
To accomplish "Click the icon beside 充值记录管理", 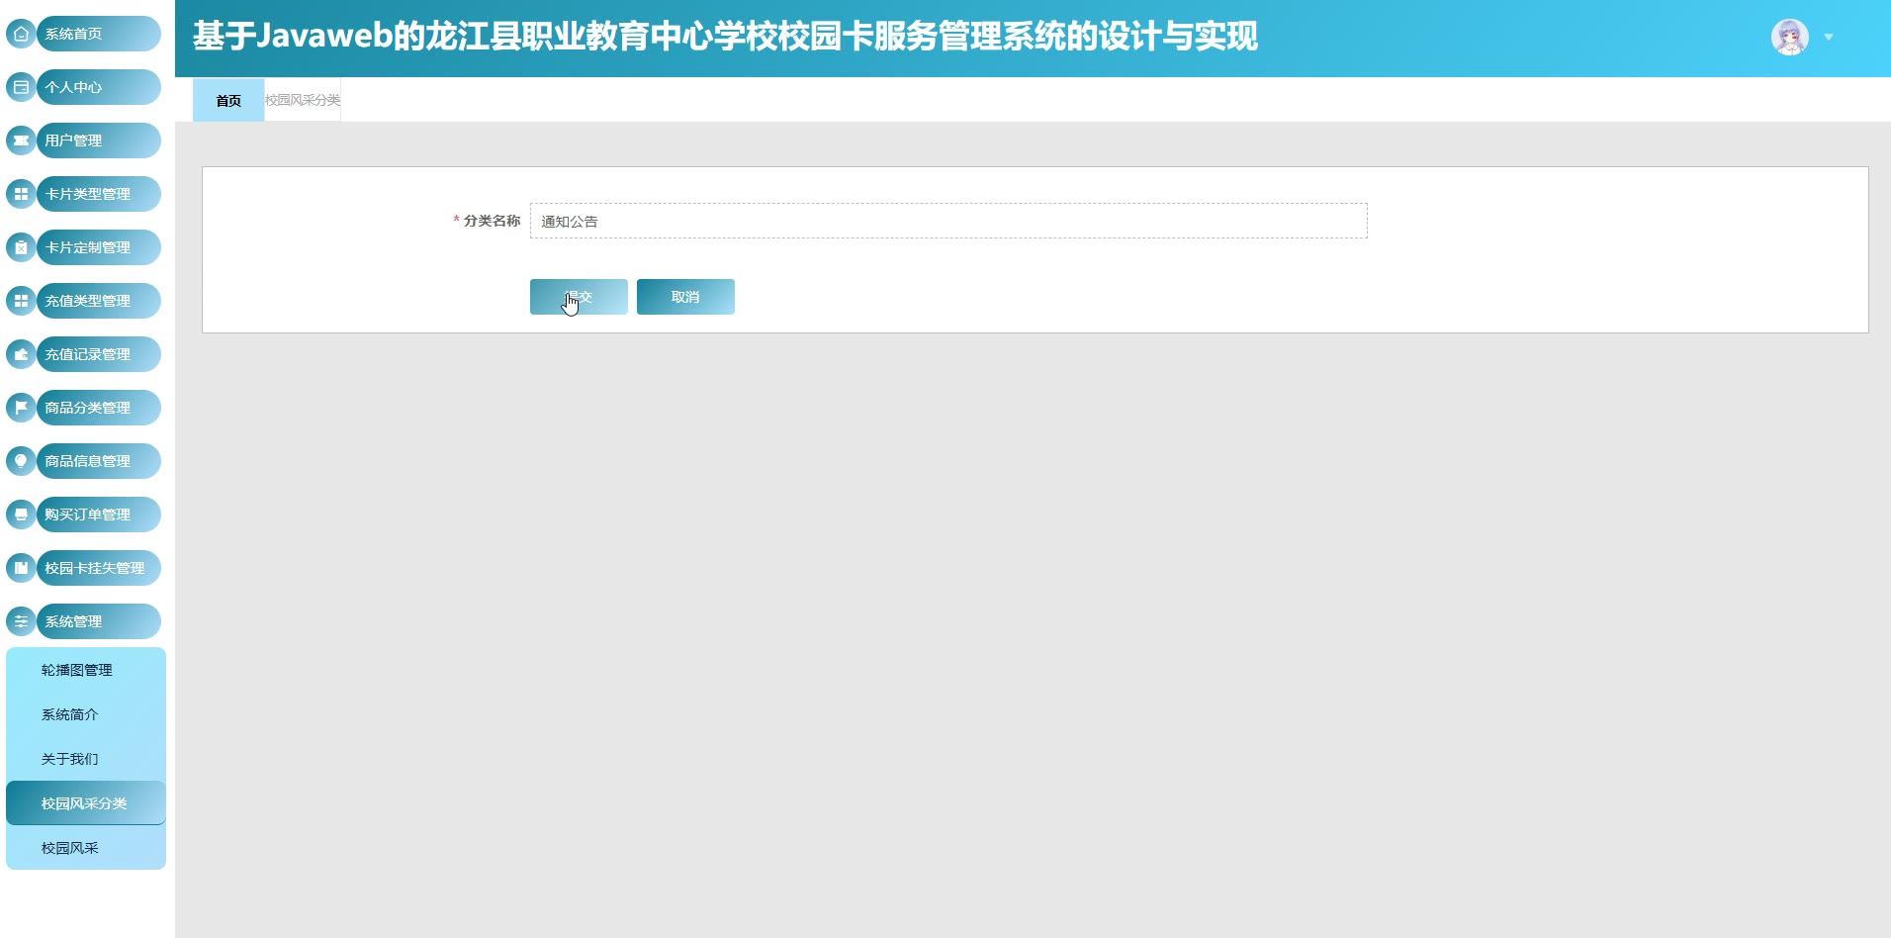I will tap(21, 354).
